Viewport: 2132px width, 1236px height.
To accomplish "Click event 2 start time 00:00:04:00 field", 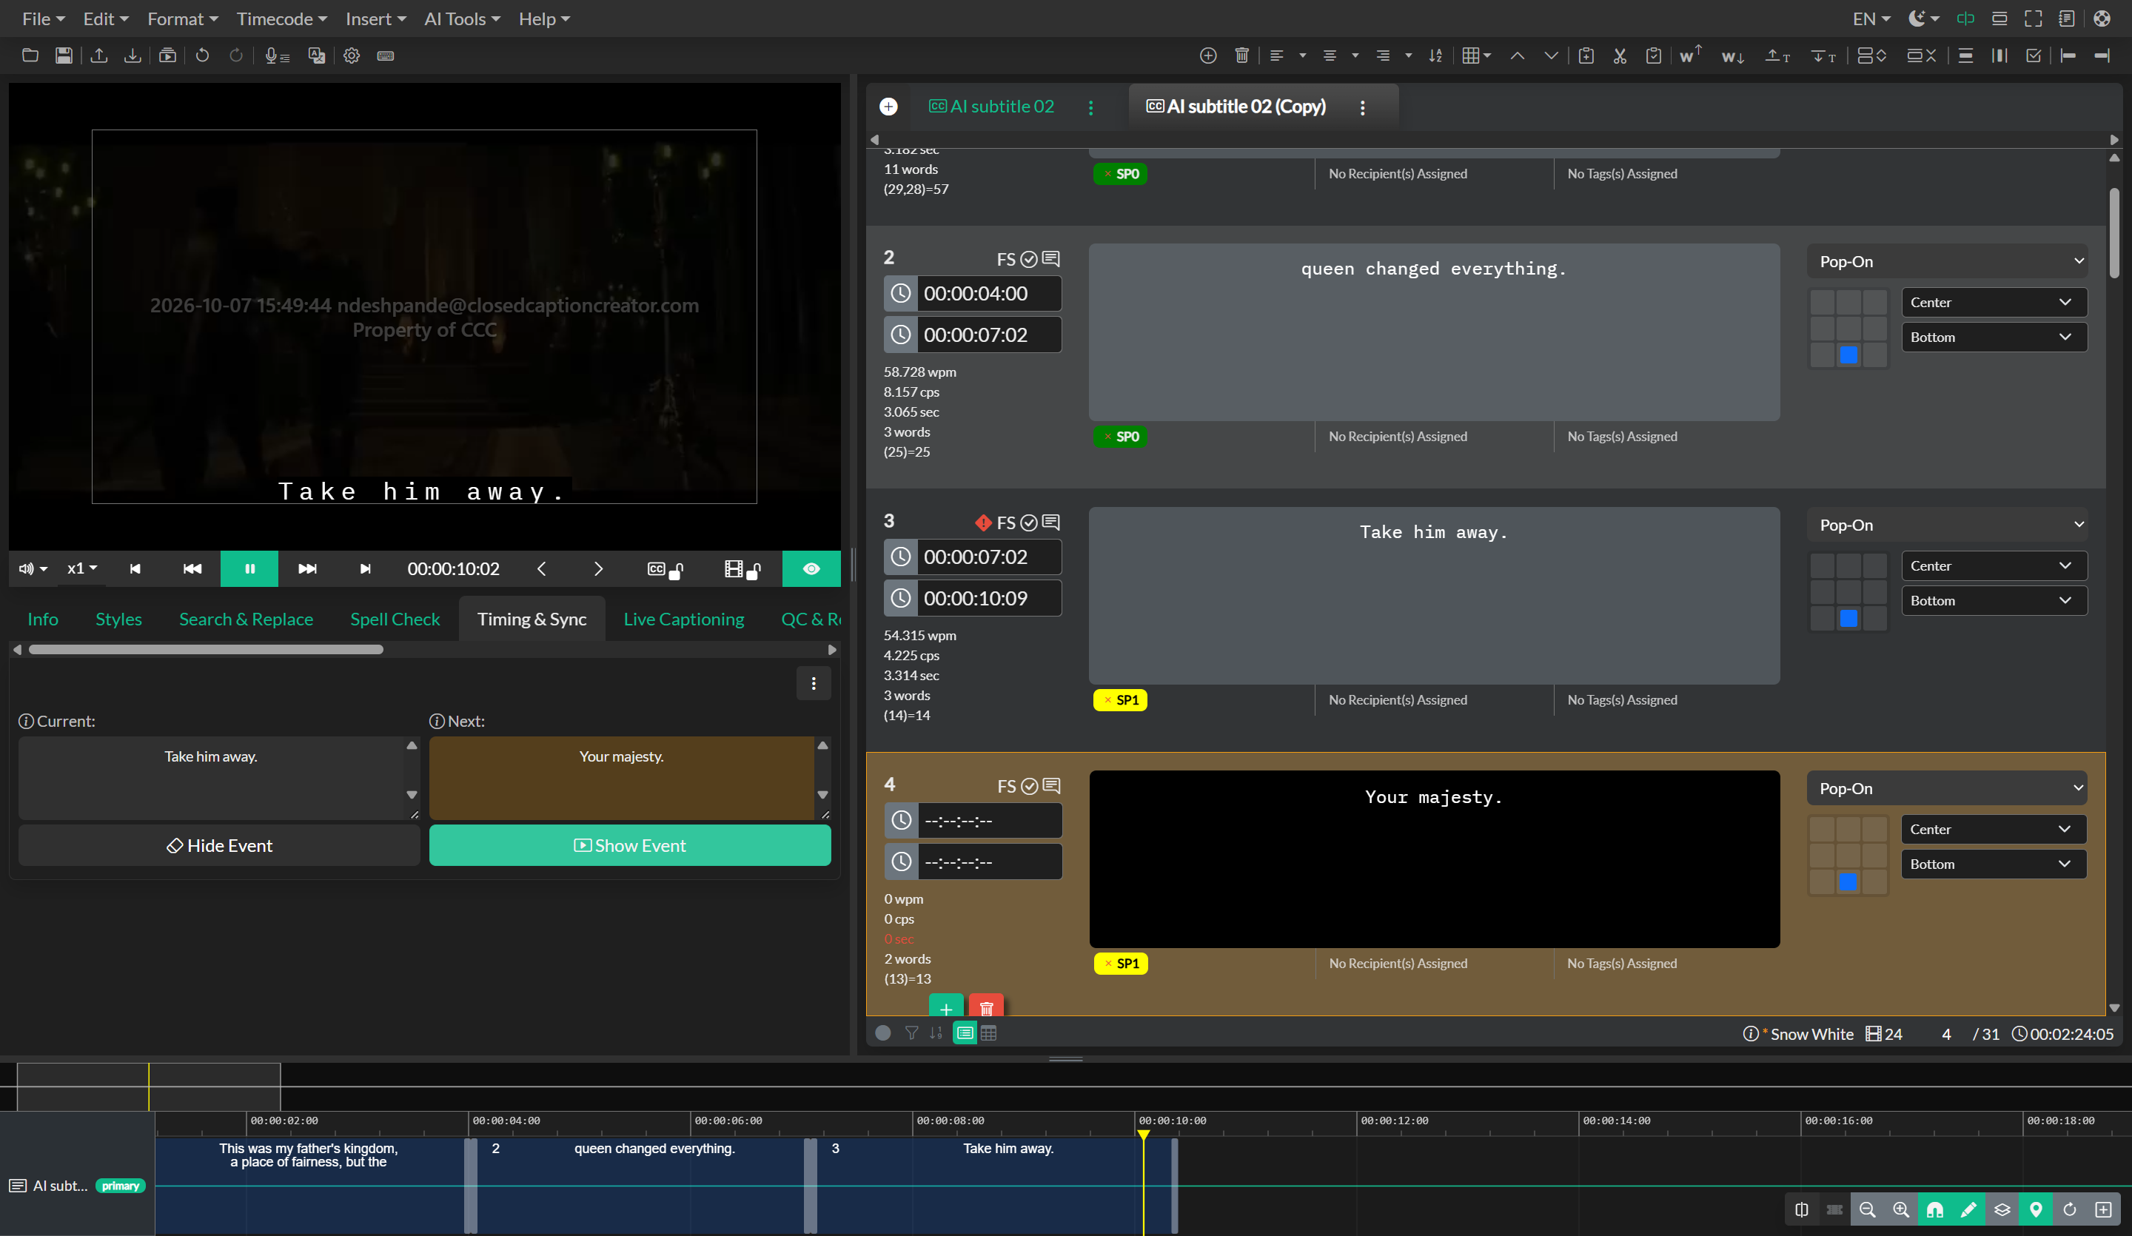I will tap(989, 294).
